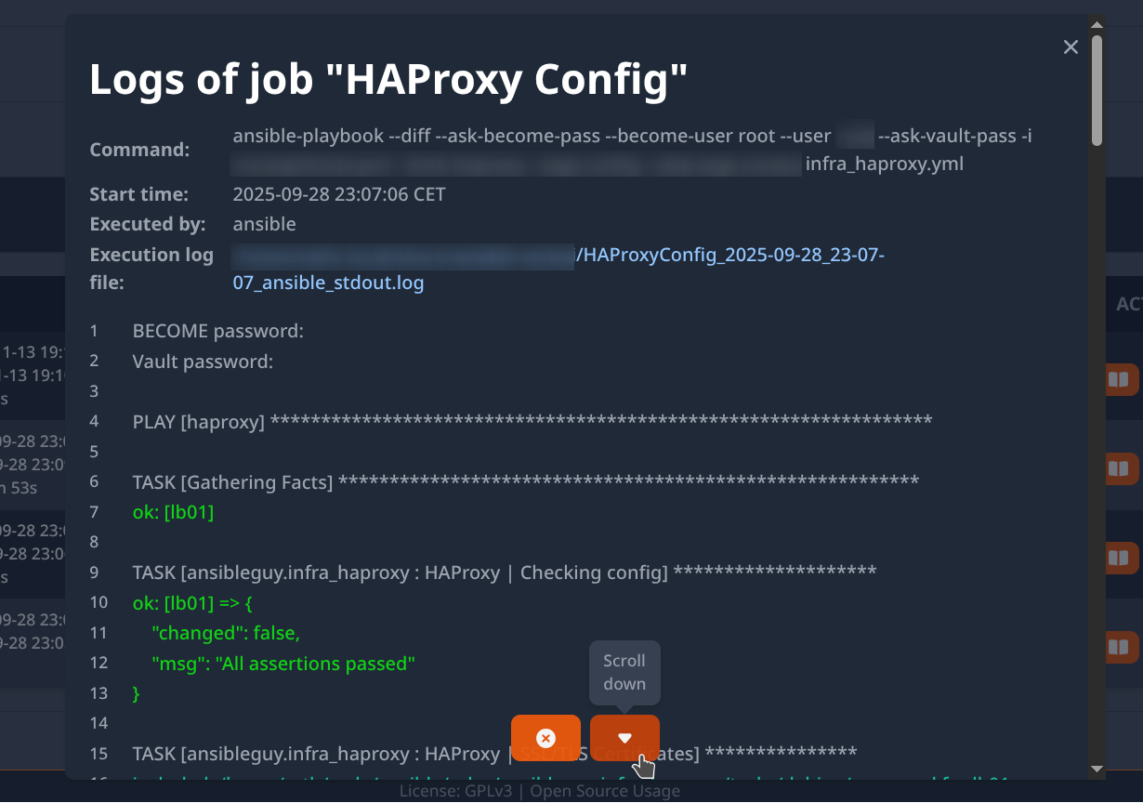The height and width of the screenshot is (803, 1143).
Task: Grab the dialog scrollbar thumb
Action: (x=1097, y=93)
